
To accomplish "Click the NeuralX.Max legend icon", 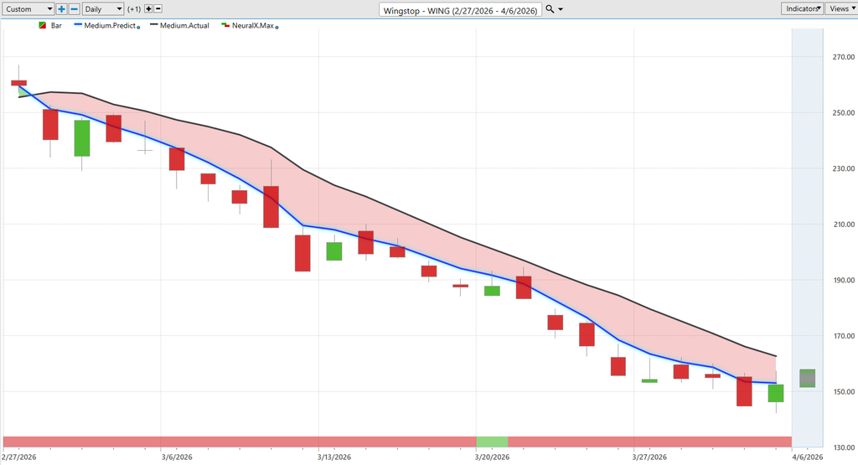I will (x=225, y=26).
